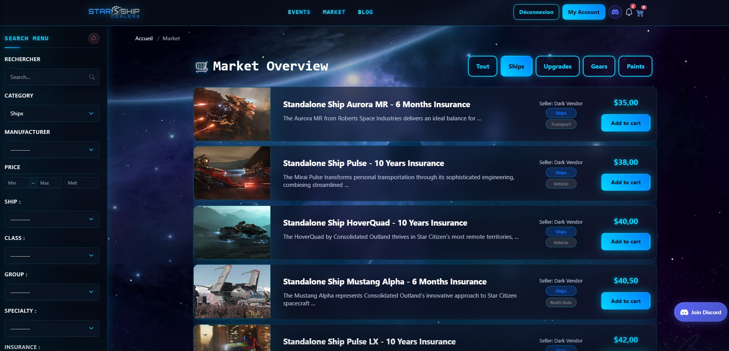Open My Account

pos(584,12)
